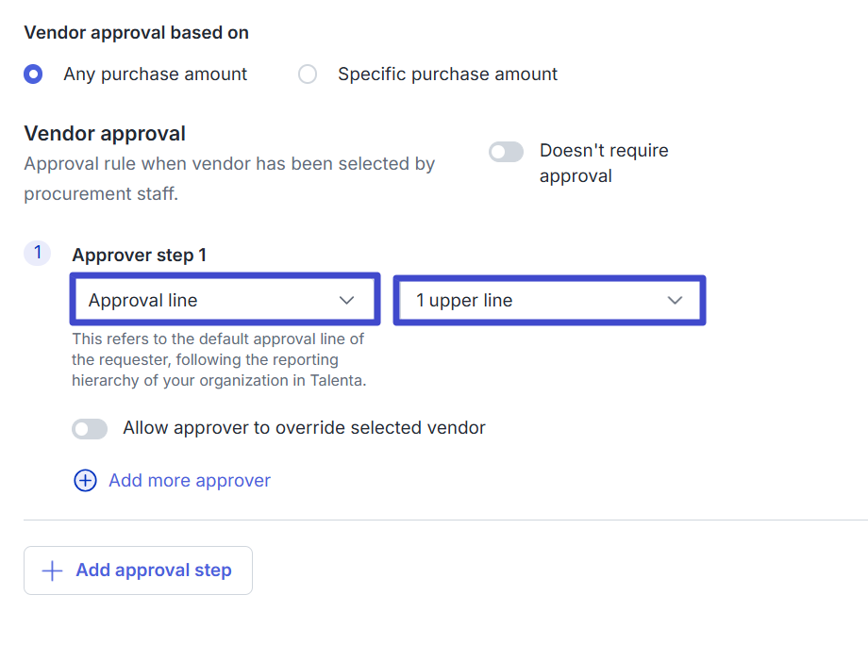Click the Vendor approval section heading
The width and height of the screenshot is (868, 661).
point(105,134)
